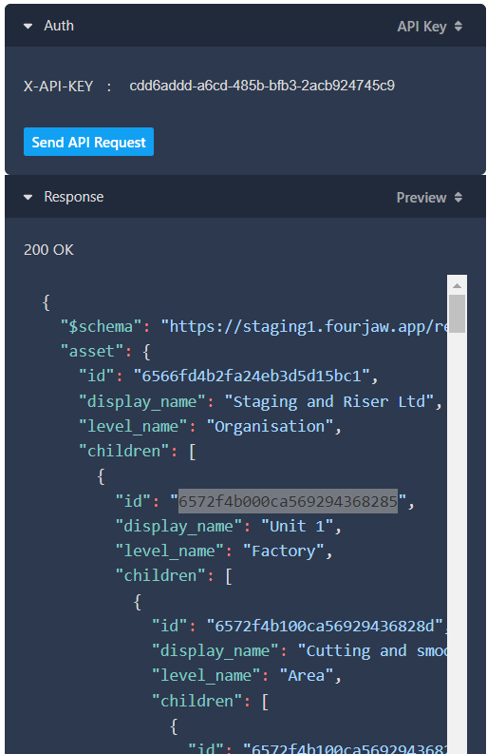This screenshot has width=487, height=754.
Task: Click id value 6572f4b100ca56929436828d
Action: [x=325, y=626]
